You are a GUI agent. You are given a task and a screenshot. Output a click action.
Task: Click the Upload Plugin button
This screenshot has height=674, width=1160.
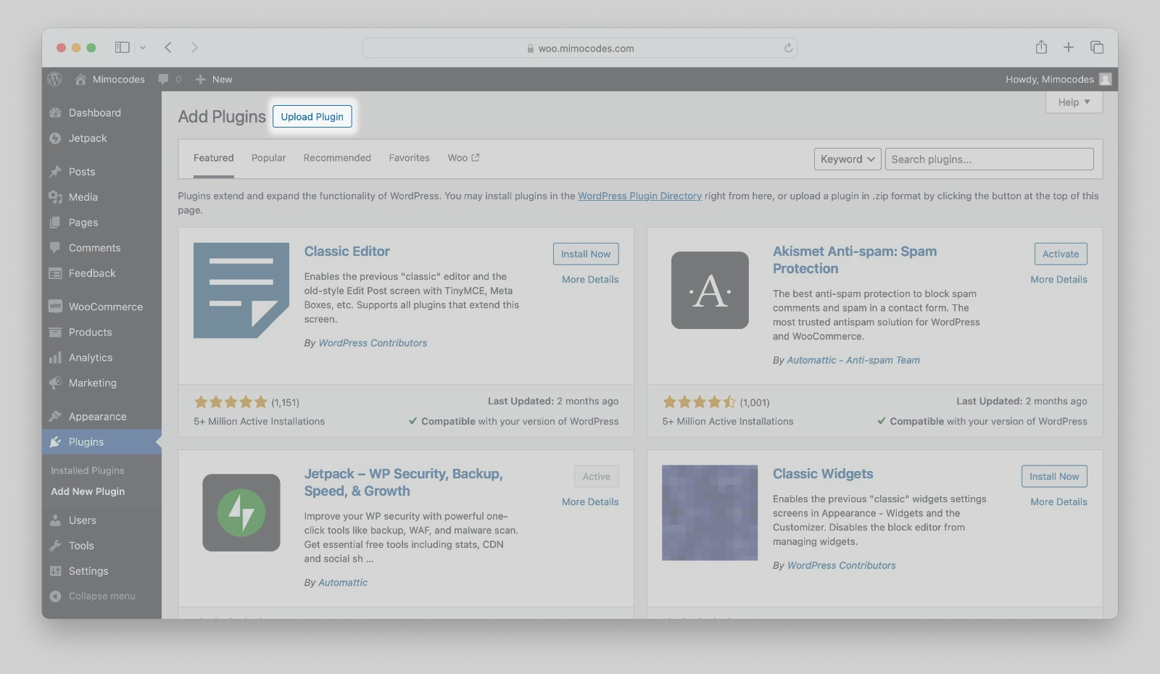[312, 116]
